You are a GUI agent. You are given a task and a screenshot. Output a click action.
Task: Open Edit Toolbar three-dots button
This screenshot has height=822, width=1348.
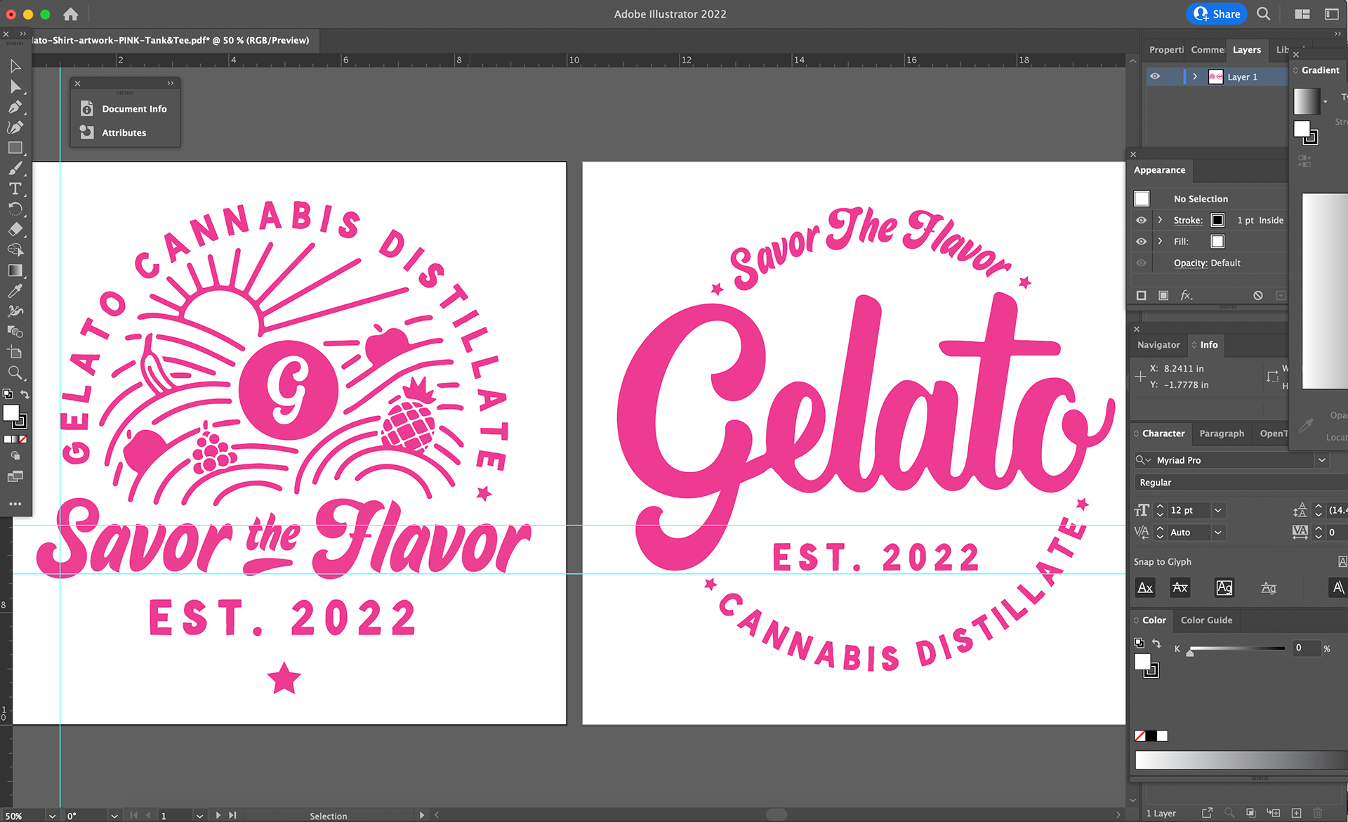(15, 504)
